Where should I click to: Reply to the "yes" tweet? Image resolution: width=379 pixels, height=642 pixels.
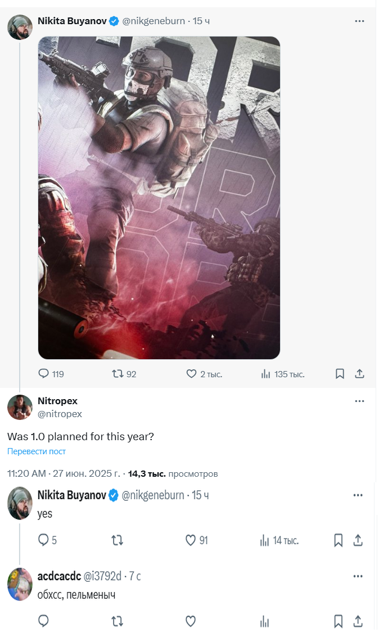click(x=44, y=540)
